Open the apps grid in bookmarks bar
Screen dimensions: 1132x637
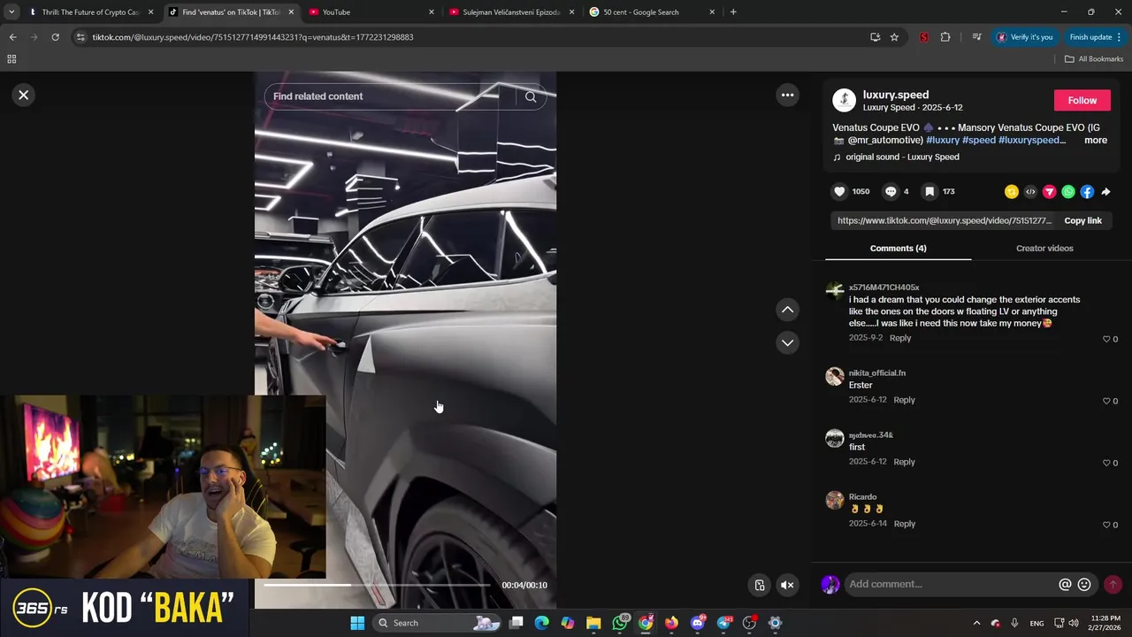pyautogui.click(x=11, y=59)
